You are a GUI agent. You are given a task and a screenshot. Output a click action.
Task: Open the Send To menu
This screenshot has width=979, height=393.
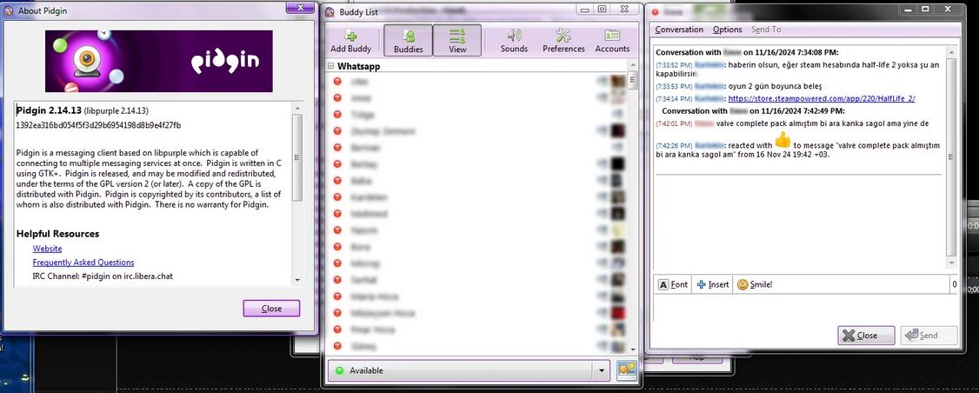tap(765, 30)
